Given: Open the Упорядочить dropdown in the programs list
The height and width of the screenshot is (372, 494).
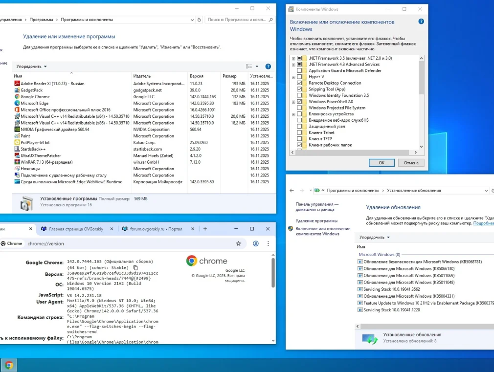Looking at the screenshot, I should tap(31, 66).
